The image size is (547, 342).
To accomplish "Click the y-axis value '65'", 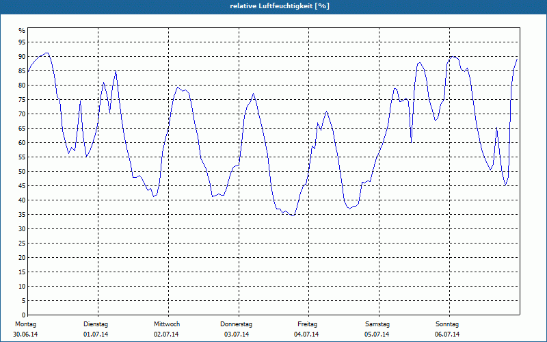I will tap(22, 129).
